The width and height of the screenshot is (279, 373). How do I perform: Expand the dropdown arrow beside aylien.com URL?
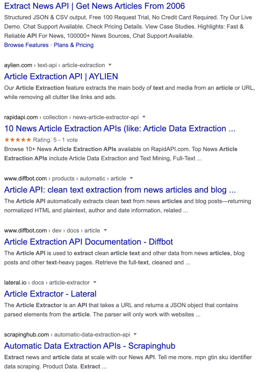click(x=110, y=65)
